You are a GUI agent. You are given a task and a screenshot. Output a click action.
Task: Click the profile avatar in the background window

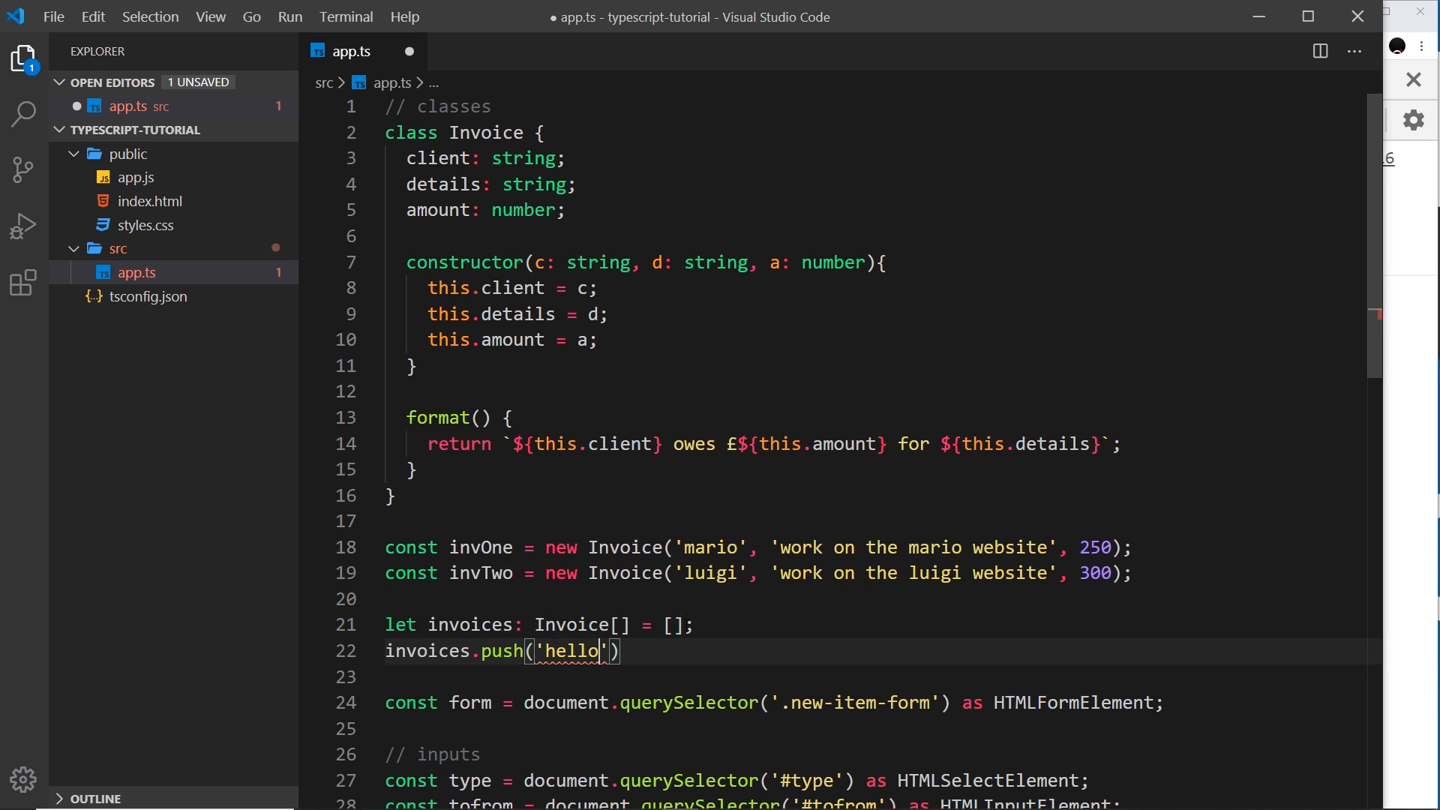1397,46
